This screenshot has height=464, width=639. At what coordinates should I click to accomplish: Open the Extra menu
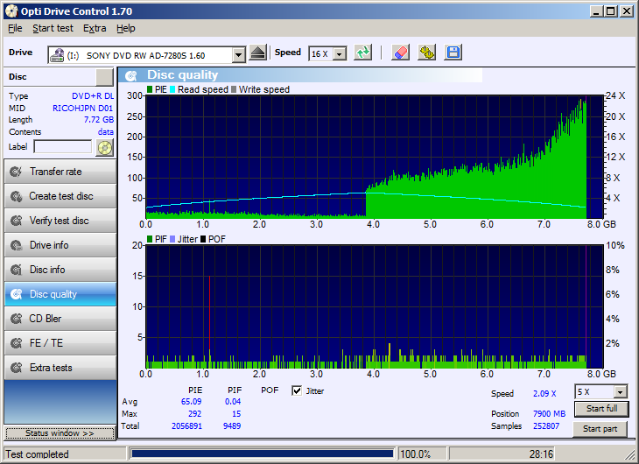point(95,28)
